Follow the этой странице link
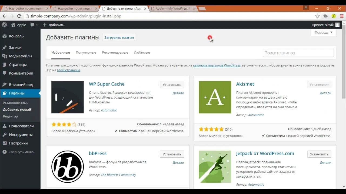The image size is (346, 194). (68, 70)
